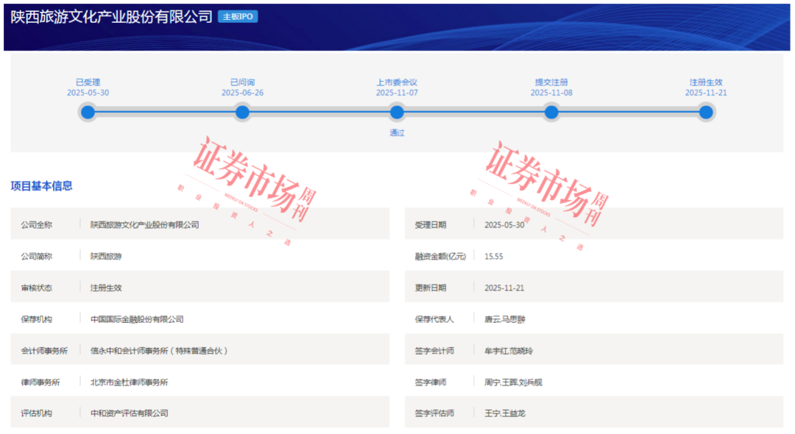Select the 上市委会议 timeline node
The image size is (795, 434).
396,113
